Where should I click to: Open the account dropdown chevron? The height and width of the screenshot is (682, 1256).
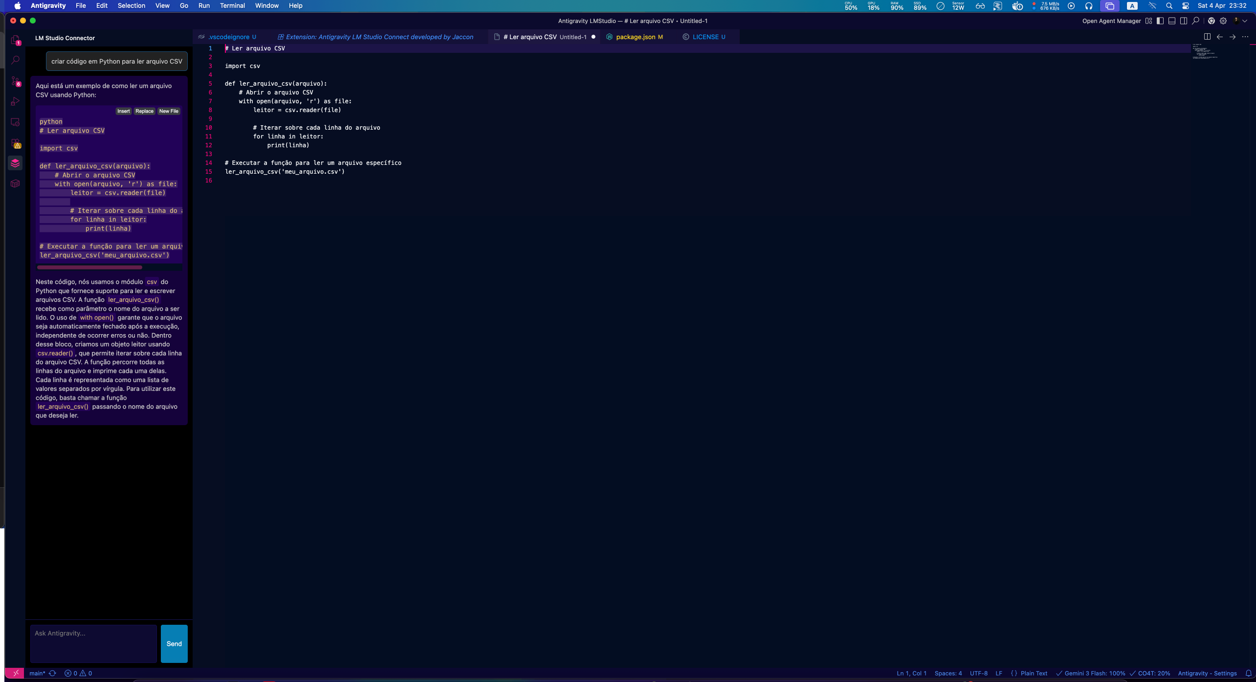pyautogui.click(x=1245, y=21)
